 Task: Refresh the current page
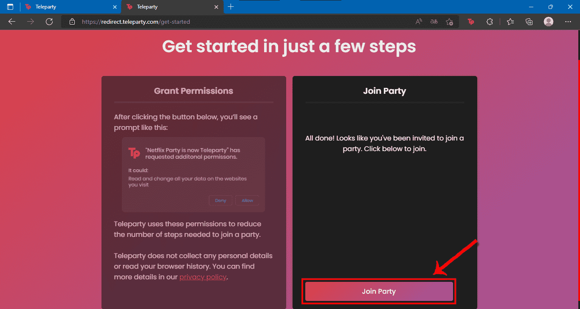point(49,22)
